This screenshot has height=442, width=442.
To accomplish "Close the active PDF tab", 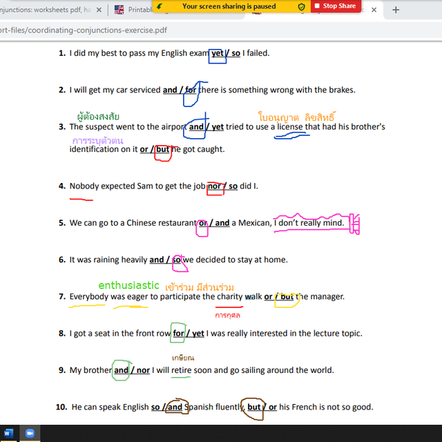I will coord(374,10).
